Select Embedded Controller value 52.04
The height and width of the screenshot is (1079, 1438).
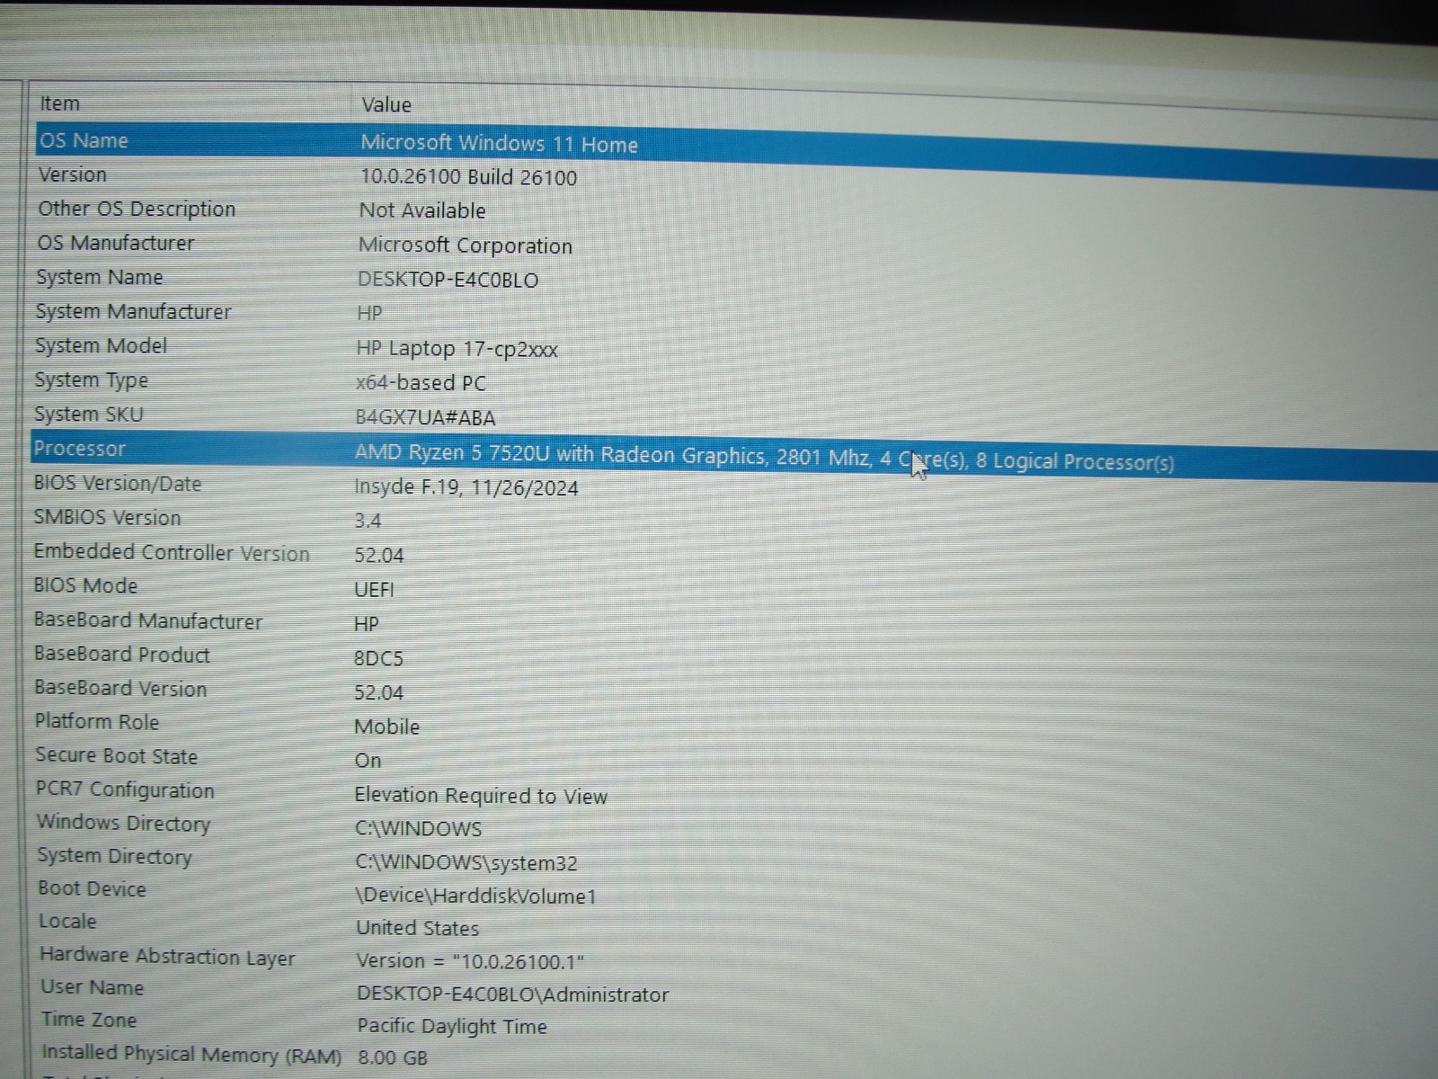[x=378, y=556]
